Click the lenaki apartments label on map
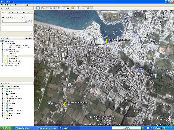 pyautogui.click(x=77, y=103)
